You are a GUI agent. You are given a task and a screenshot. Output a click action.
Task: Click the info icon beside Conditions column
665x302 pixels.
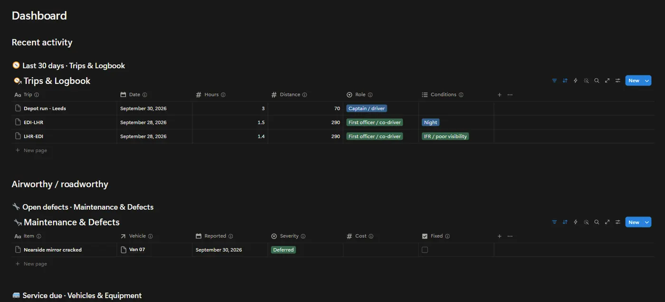[x=461, y=95]
